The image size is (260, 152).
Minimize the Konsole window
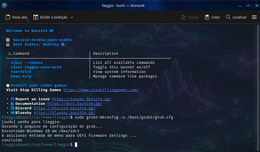(x=240, y=6)
